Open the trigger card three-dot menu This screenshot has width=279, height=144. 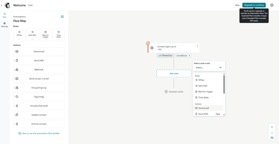tap(197, 46)
